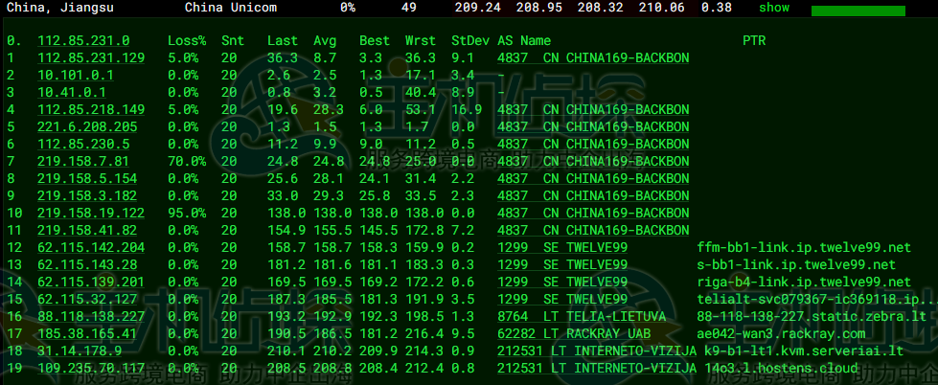
Task: Select PTR text ffm-bb1-link.ip.twelve99.net
Action: click(804, 247)
